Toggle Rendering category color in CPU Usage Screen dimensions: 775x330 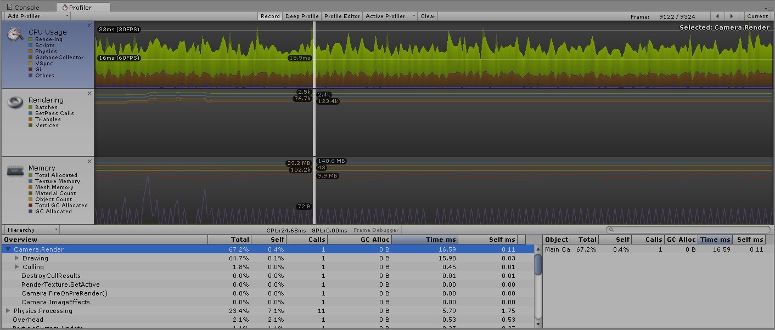click(31, 39)
